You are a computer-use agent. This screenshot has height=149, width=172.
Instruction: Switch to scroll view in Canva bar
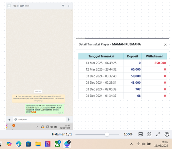tap(140, 134)
